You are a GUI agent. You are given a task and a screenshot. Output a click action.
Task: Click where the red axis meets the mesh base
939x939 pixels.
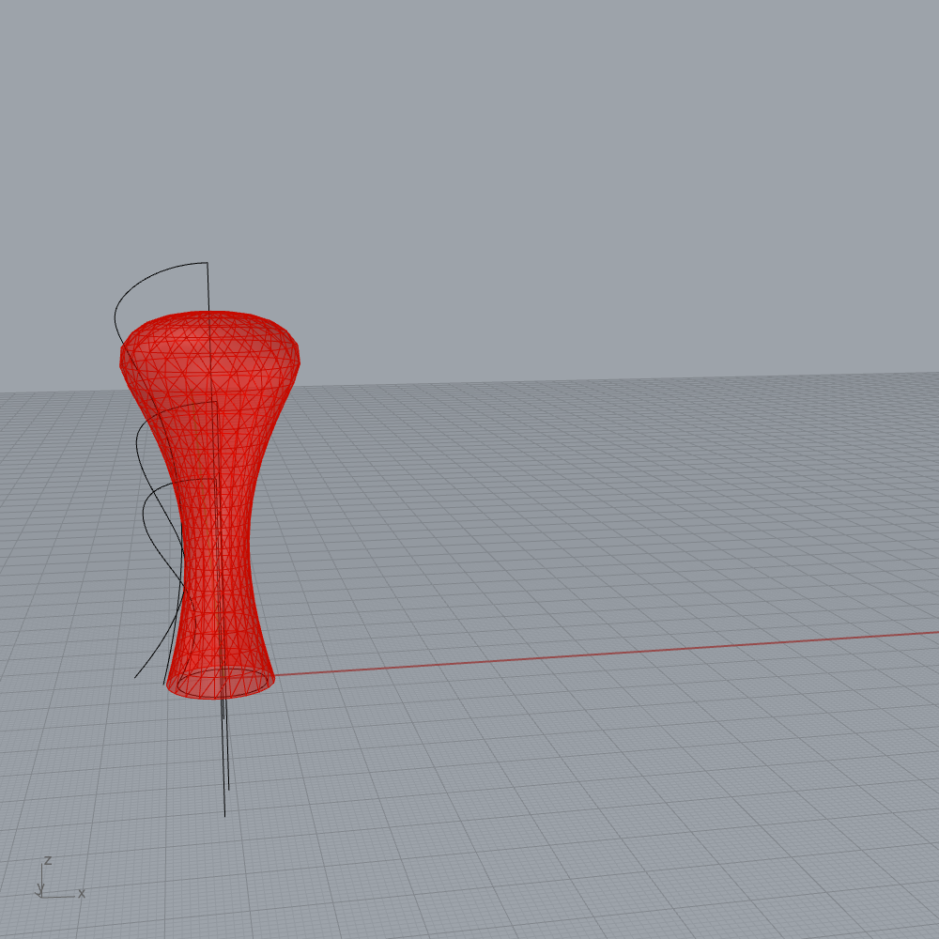[x=273, y=674]
